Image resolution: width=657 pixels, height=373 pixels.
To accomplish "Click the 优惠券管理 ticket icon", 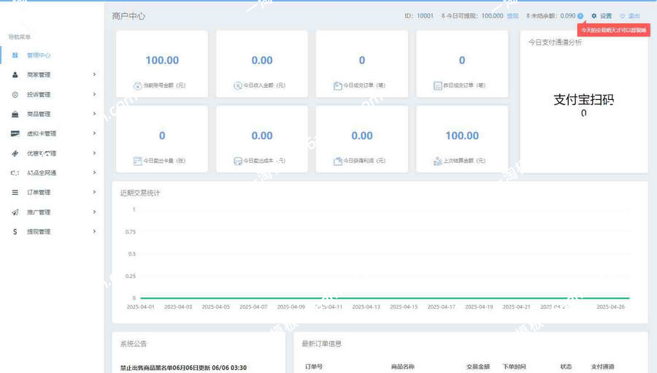I will [15, 153].
